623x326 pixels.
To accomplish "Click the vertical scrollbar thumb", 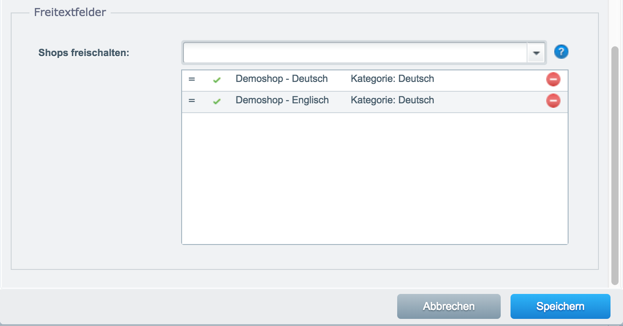I will pos(615,165).
